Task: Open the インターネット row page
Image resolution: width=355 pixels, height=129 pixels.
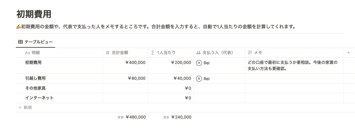Action: pos(39,98)
